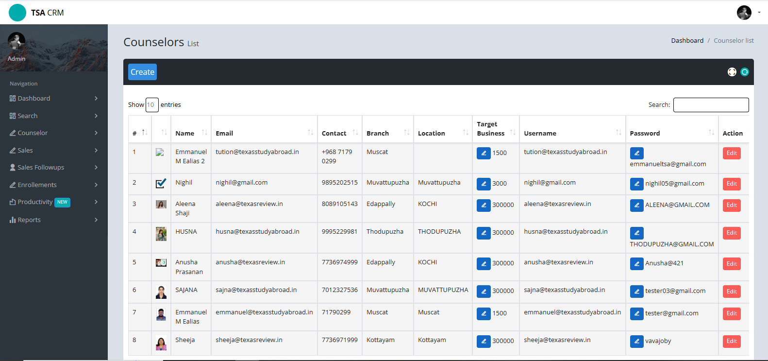The image size is (768, 361).
Task: Click target business edit icon for Sheeja
Action: [484, 341]
